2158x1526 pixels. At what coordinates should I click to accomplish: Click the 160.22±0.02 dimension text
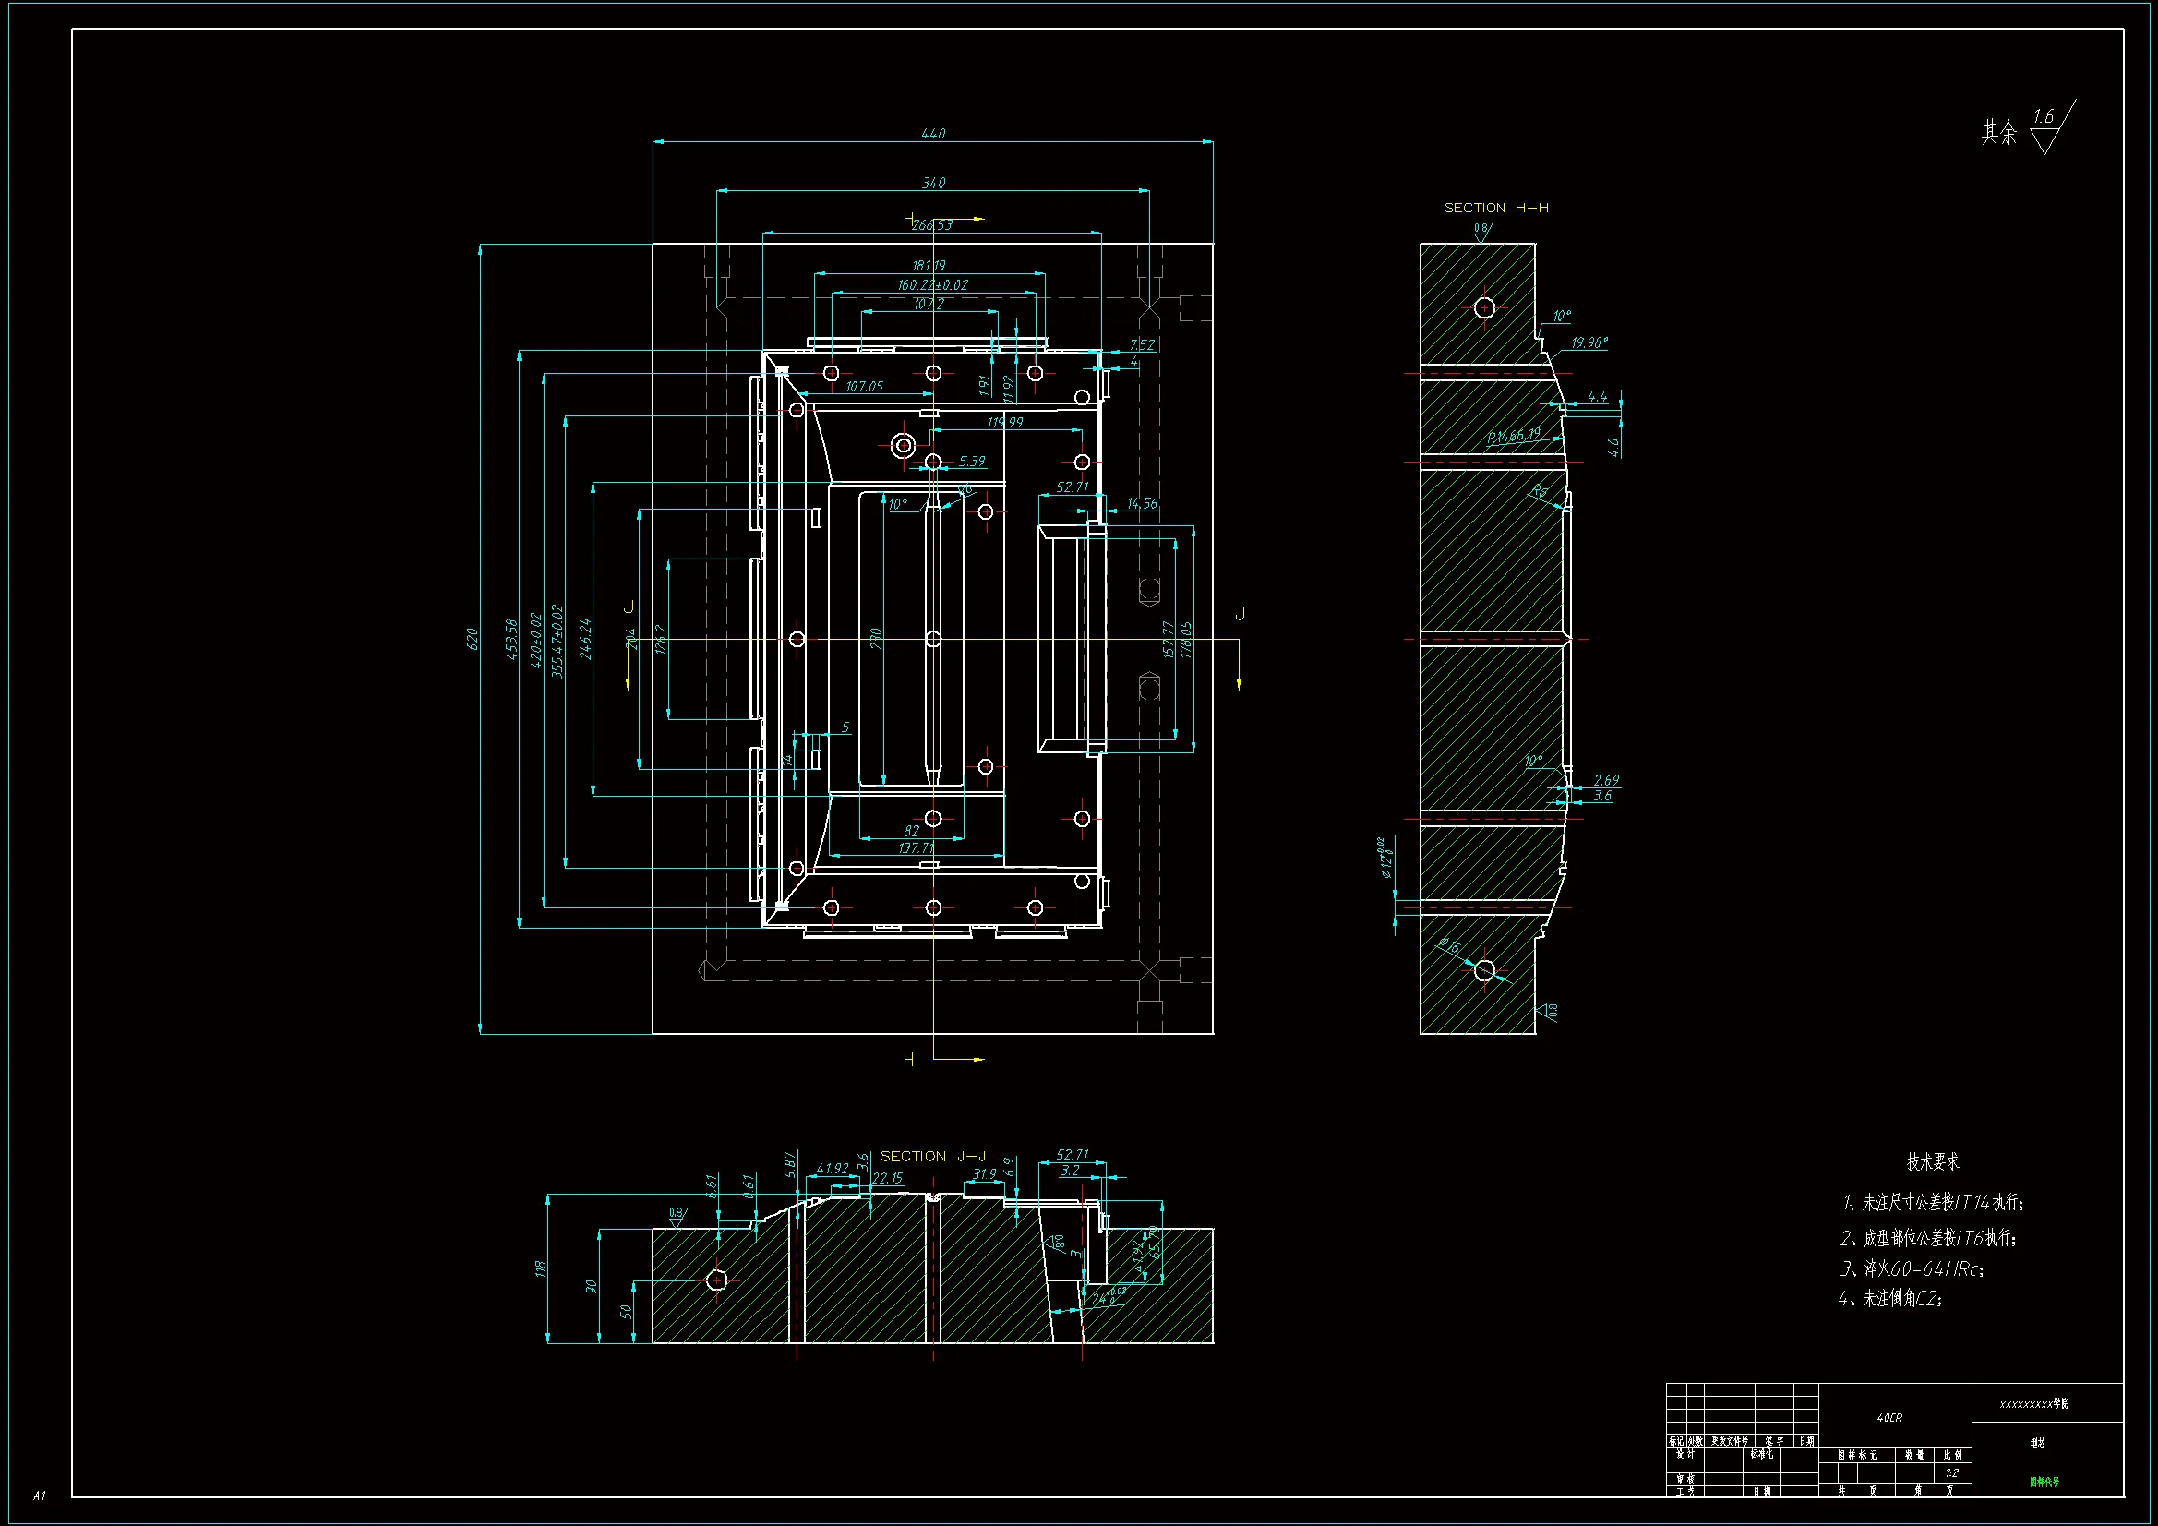931,285
